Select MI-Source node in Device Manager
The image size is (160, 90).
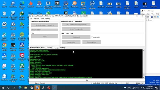[149, 20]
